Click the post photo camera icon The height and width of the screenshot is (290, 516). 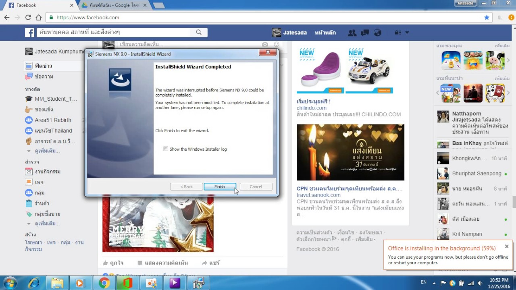pos(265,44)
